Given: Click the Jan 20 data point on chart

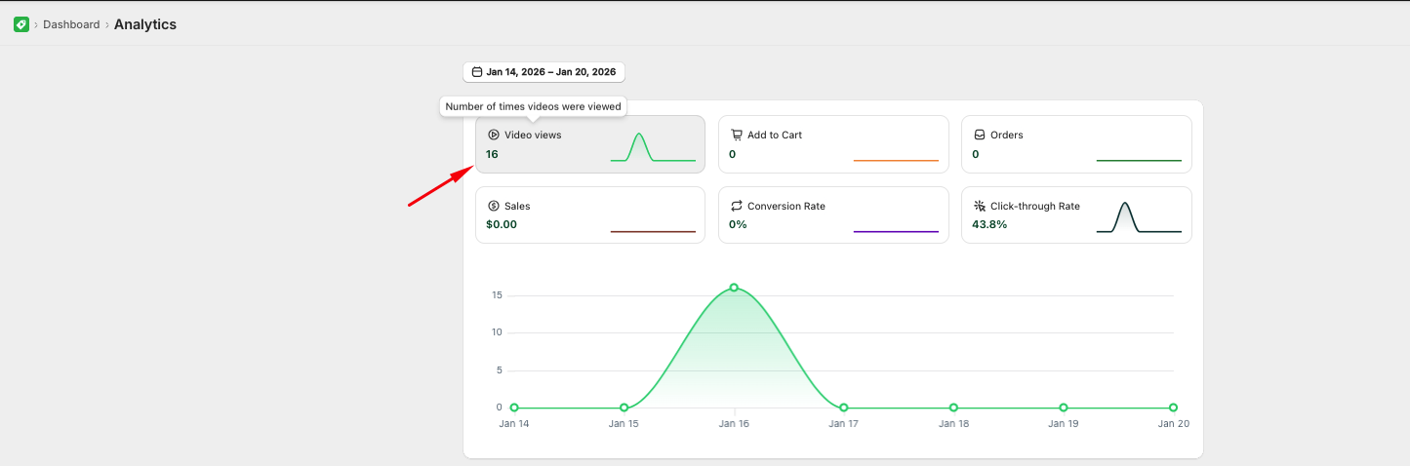Looking at the screenshot, I should tap(1173, 408).
